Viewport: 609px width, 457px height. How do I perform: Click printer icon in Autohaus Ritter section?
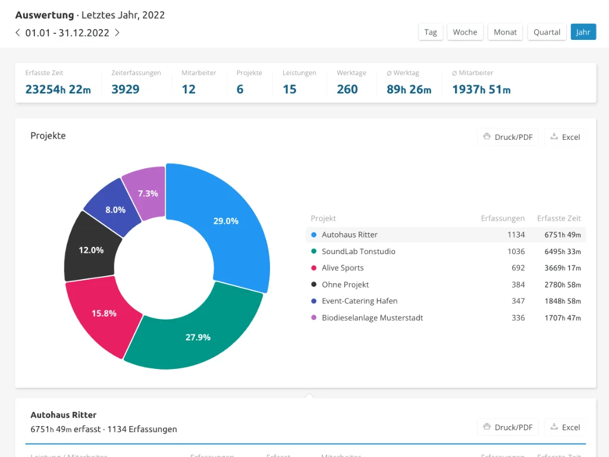486,427
